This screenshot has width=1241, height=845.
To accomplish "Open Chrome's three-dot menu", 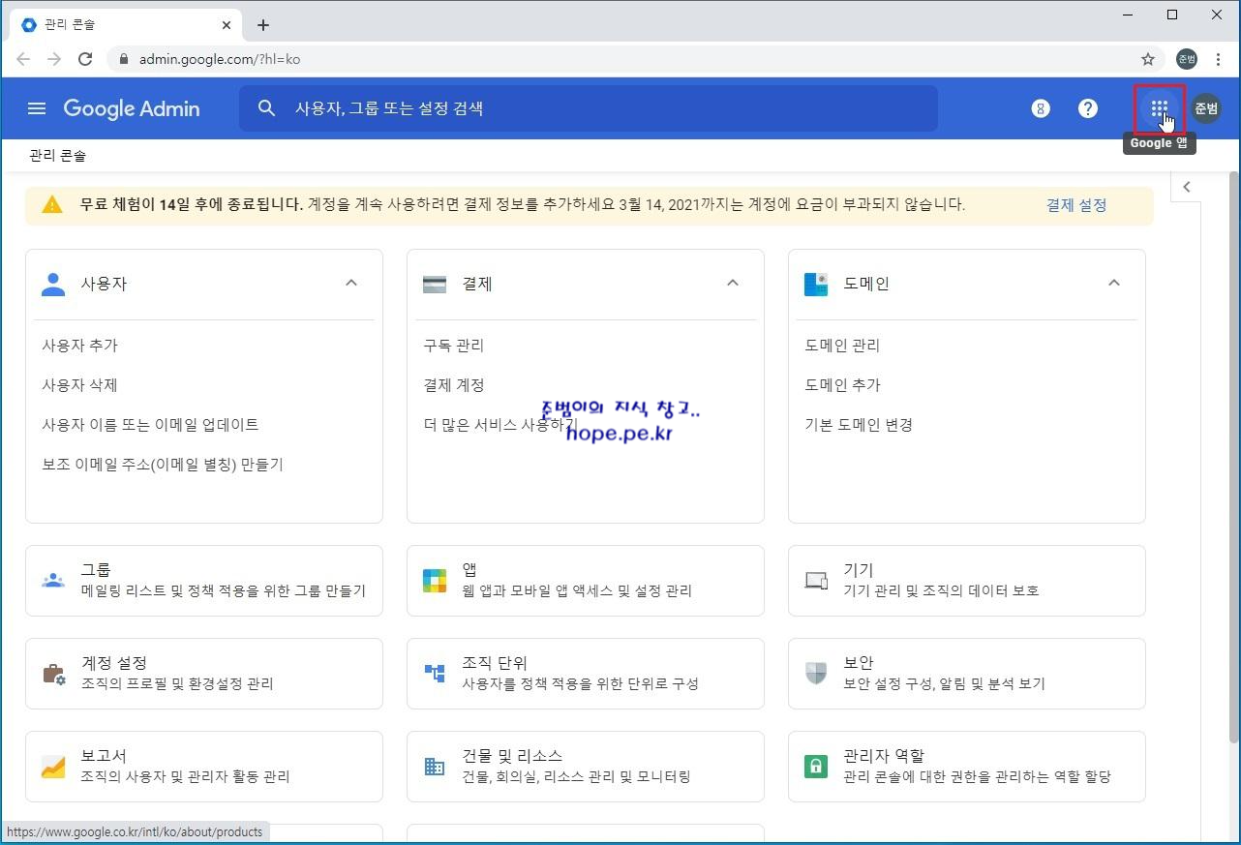I will [x=1219, y=59].
